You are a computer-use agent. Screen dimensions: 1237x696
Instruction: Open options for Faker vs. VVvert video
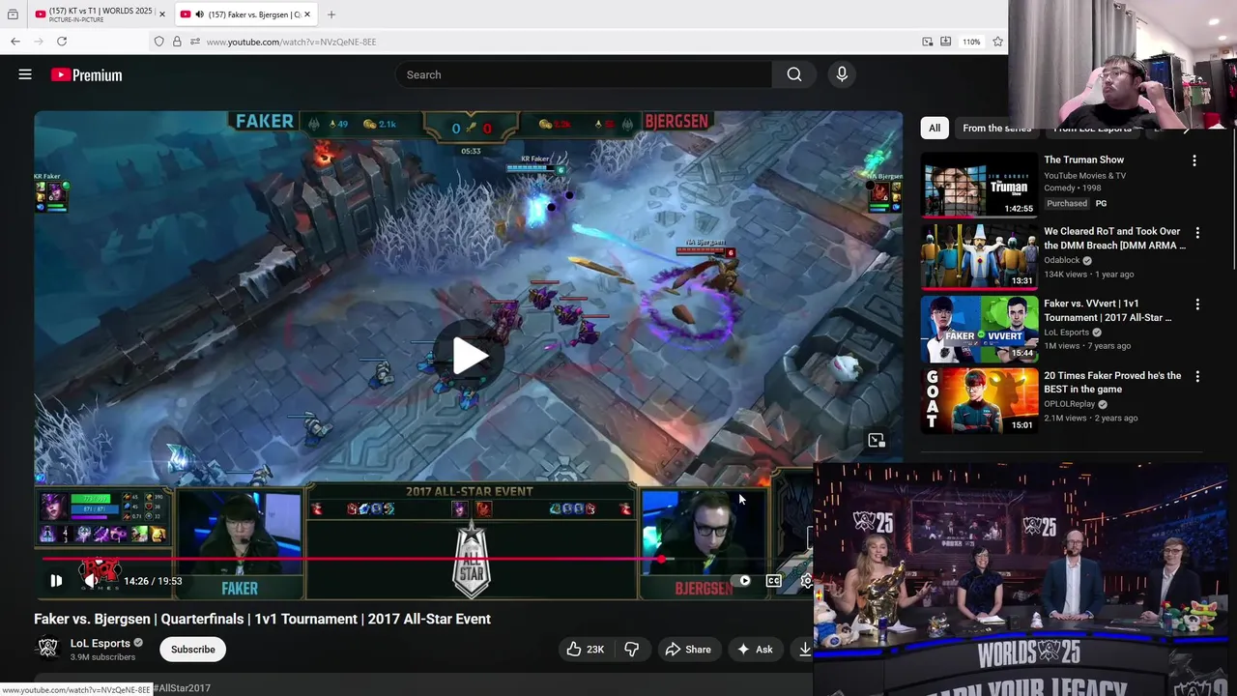pos(1197,304)
